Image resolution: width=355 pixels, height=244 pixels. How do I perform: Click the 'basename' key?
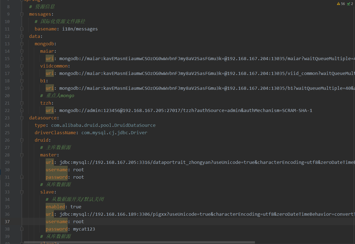pyautogui.click(x=46, y=29)
